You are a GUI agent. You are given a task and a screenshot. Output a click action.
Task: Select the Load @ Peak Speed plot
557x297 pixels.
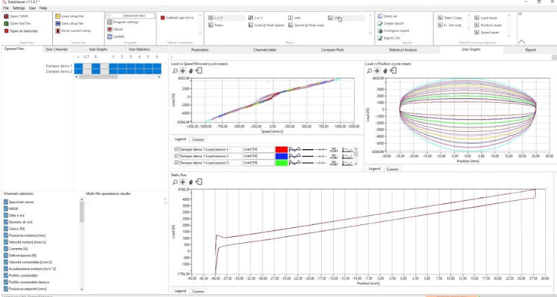click(x=266, y=25)
